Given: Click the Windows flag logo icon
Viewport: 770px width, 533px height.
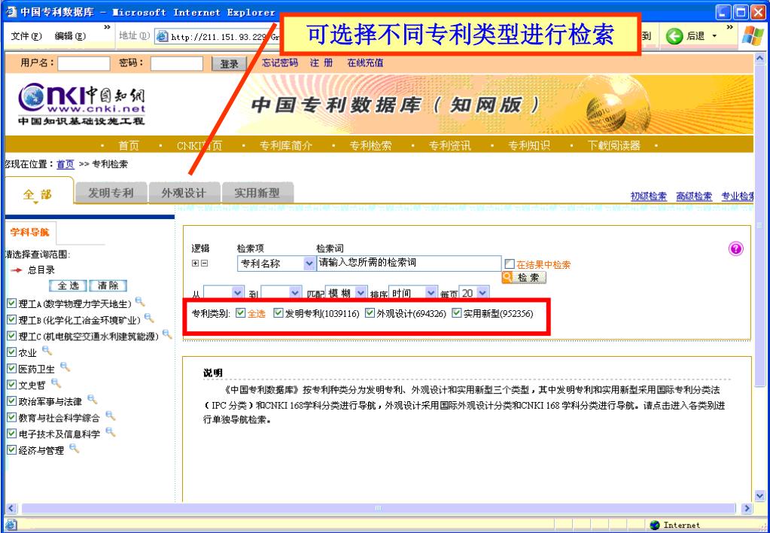Looking at the screenshot, I should pyautogui.click(x=753, y=36).
